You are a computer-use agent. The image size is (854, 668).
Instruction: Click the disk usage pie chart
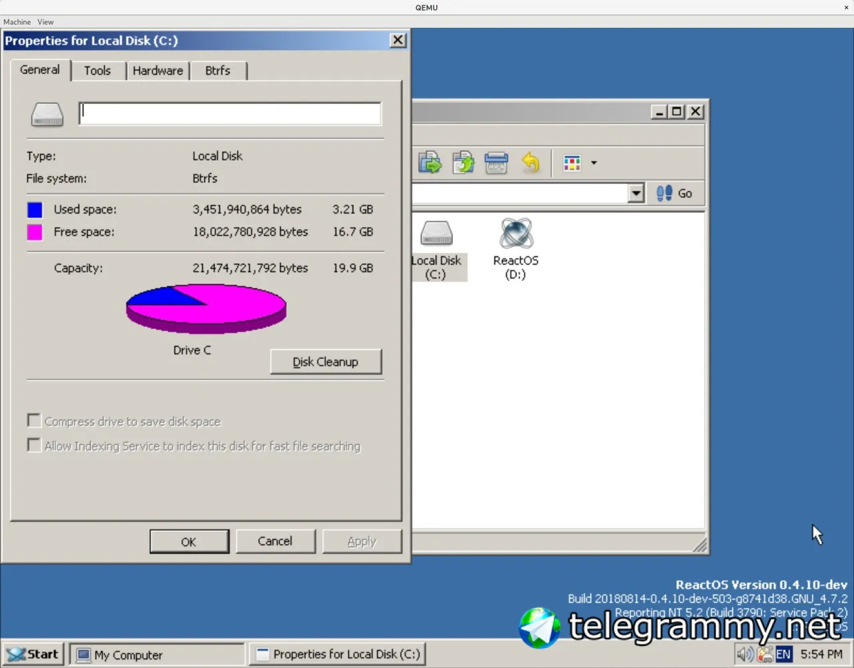[206, 308]
